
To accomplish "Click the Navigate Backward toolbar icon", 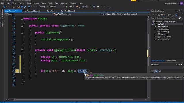I will point(4,7).
